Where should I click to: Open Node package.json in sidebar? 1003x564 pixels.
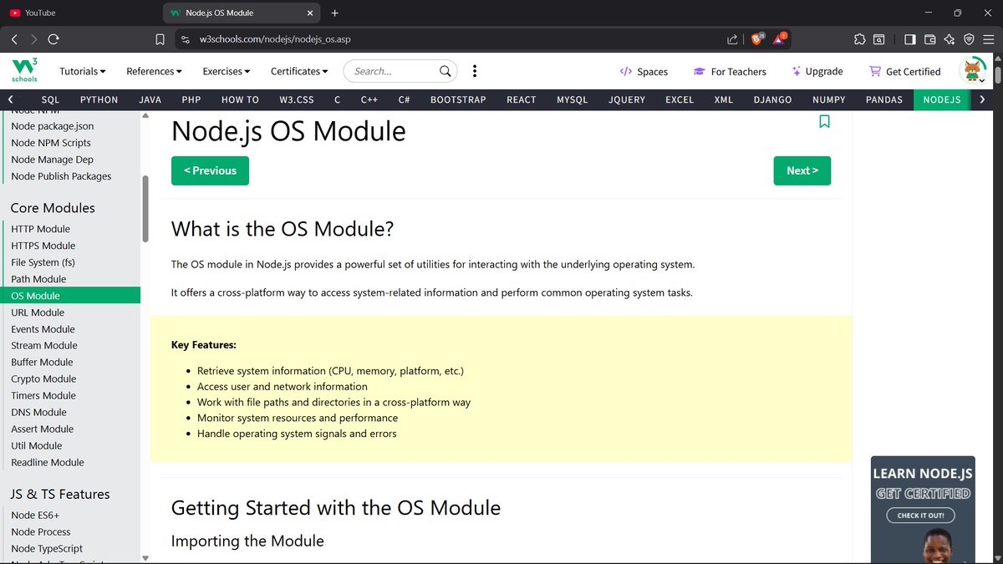click(53, 126)
